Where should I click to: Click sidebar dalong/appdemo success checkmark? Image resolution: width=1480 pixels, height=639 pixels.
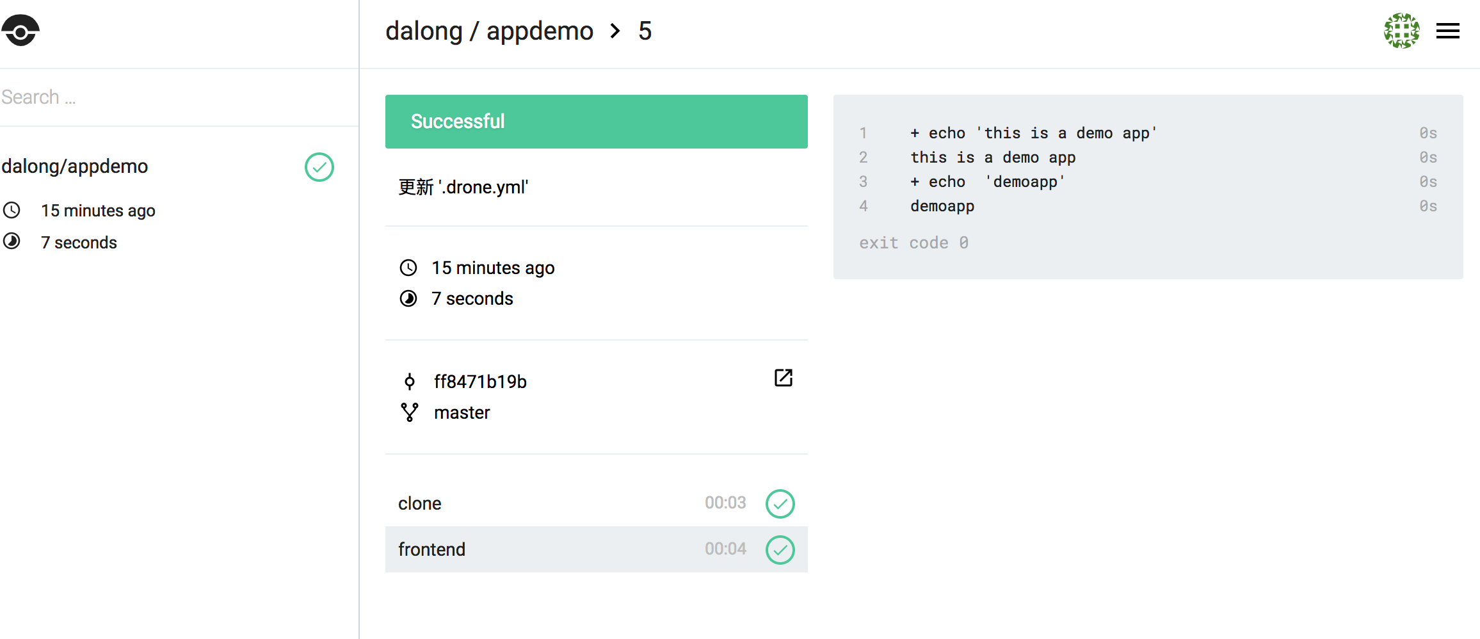click(x=319, y=167)
